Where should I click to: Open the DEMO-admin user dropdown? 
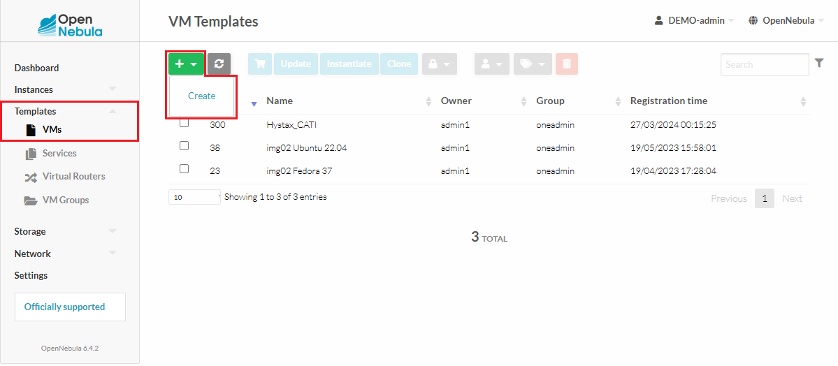point(695,20)
